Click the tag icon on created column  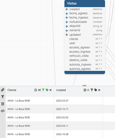(x=96, y=90)
